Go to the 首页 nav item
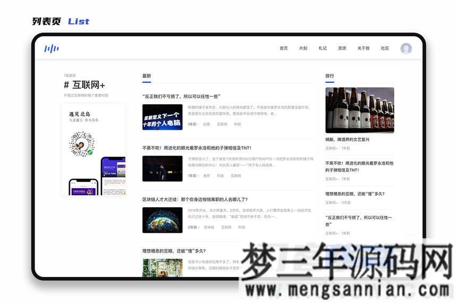The width and height of the screenshot is (457, 303). click(284, 48)
